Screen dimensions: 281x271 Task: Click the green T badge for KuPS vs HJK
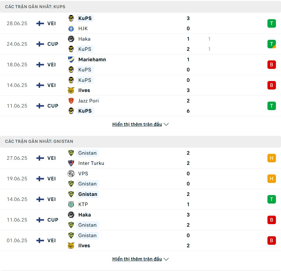click(271, 23)
